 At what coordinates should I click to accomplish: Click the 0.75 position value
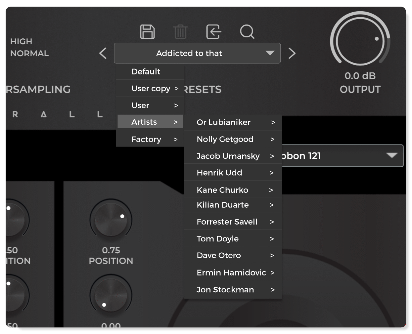(111, 250)
